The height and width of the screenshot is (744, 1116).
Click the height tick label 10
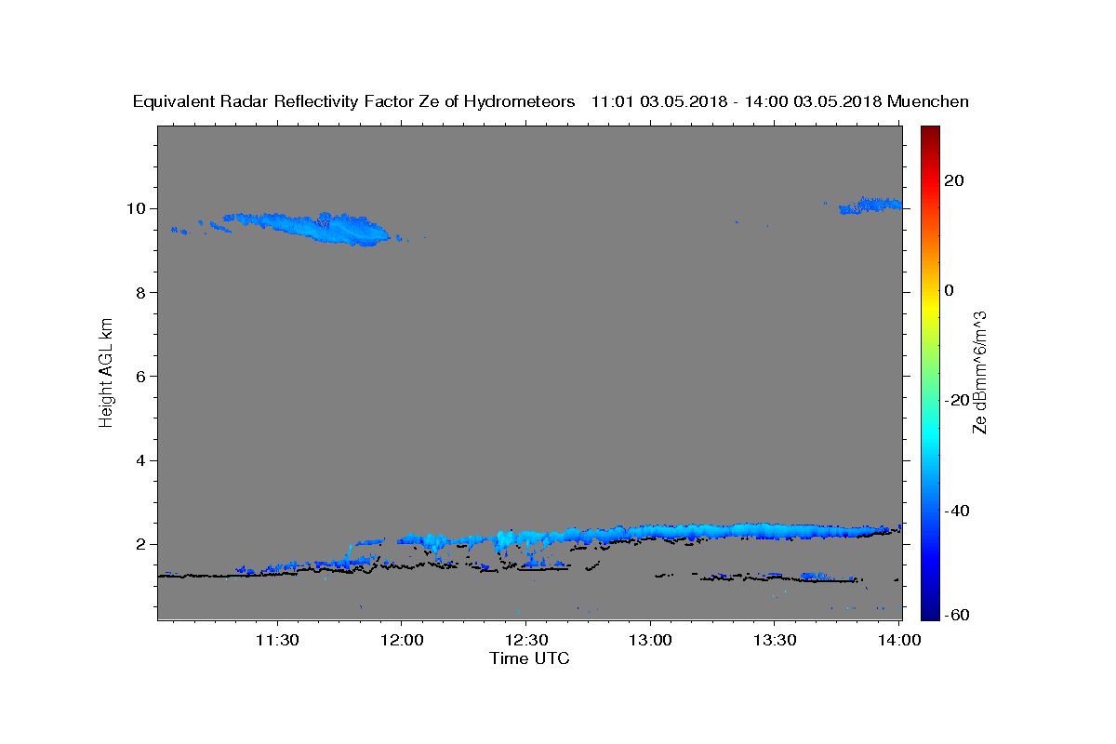coord(139,208)
